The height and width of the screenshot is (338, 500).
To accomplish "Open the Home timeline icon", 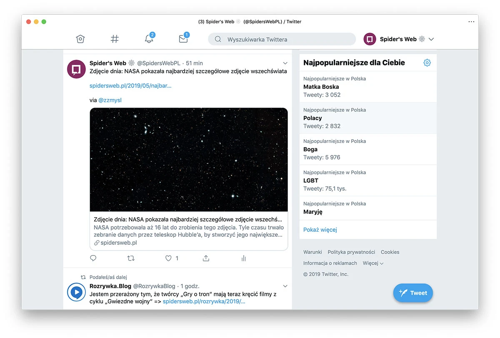I will [x=80, y=39].
